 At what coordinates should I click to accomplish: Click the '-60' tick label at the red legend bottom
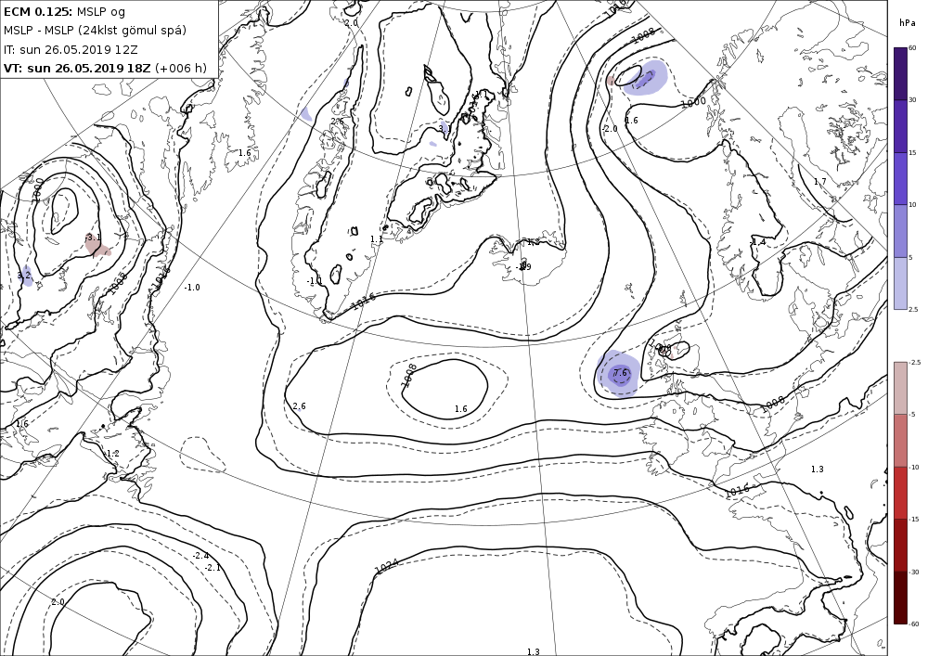point(914,624)
